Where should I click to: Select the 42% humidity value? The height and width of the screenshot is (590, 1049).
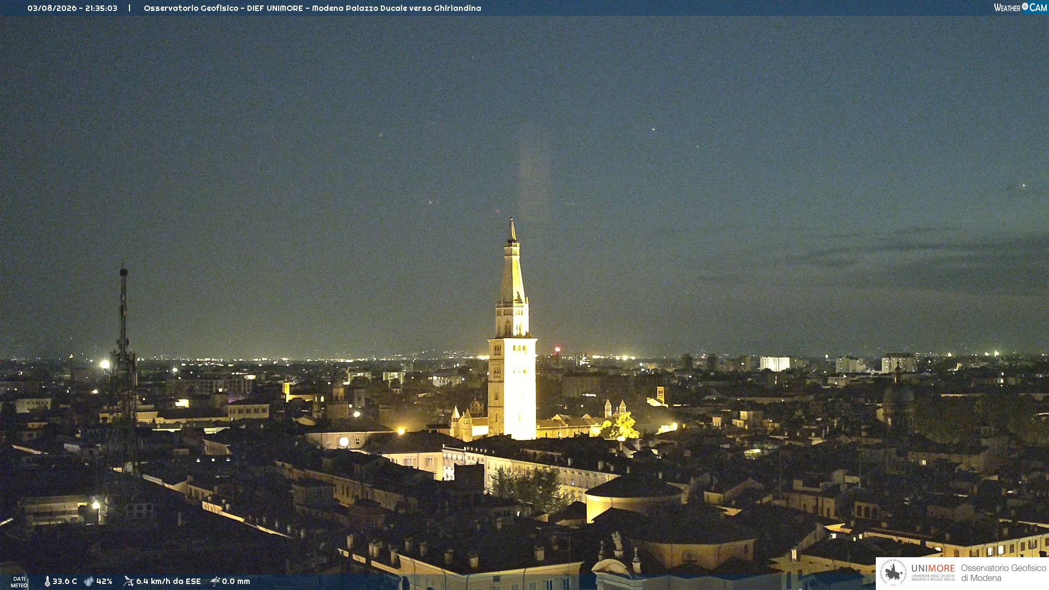104,581
